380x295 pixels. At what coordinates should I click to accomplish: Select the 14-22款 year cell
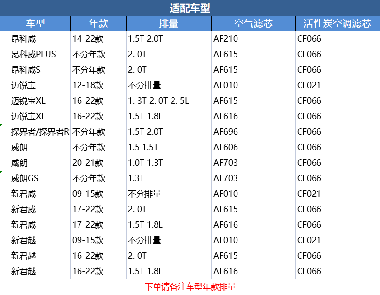click(98, 39)
